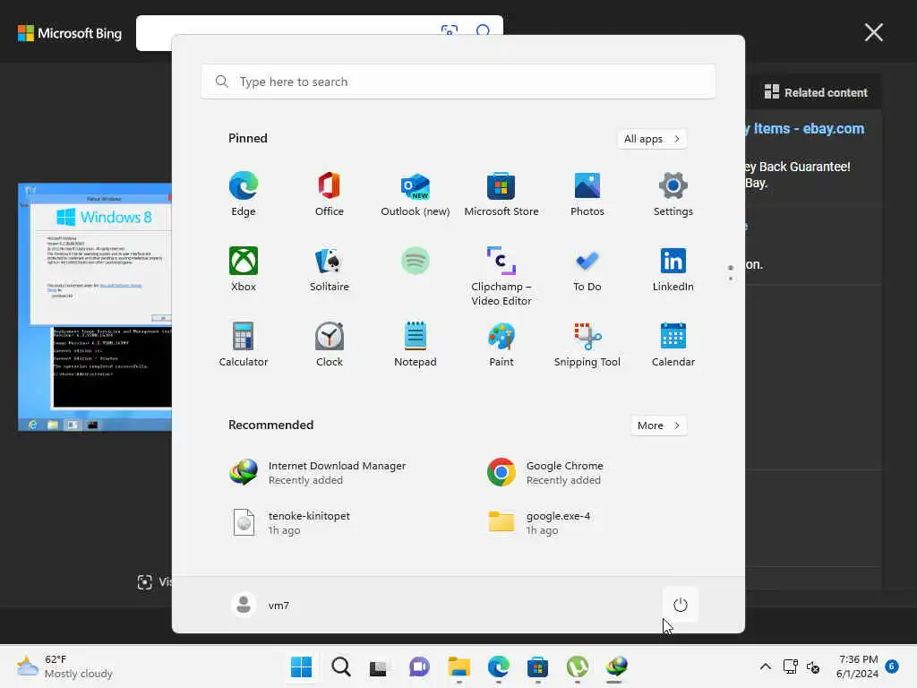917x688 pixels.
Task: Click the Start menu search field
Action: (x=458, y=82)
